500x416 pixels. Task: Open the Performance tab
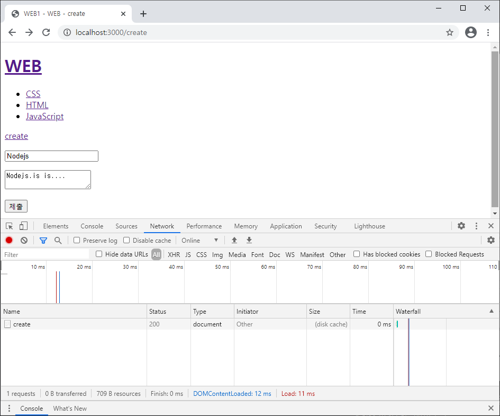click(x=204, y=226)
